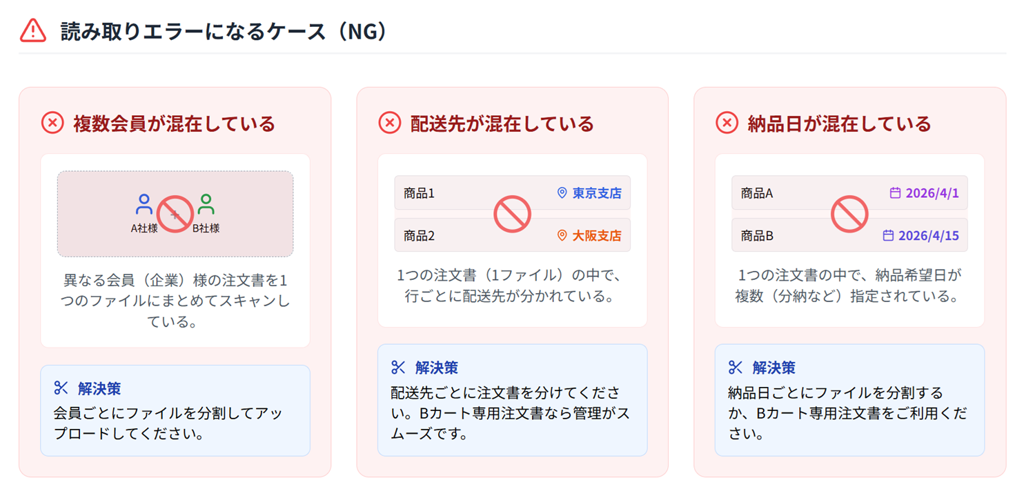The width and height of the screenshot is (1035, 489).
Task: Click the 大阪支店 destination text
Action: tap(596, 236)
